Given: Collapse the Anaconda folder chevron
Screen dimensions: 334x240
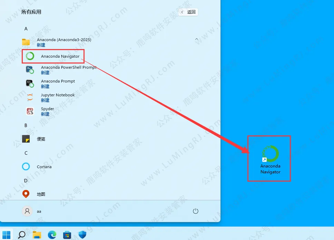Looking at the screenshot, I should (197, 39).
